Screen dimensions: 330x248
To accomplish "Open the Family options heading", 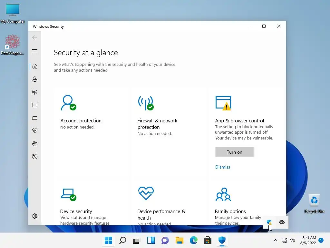I will point(230,211).
